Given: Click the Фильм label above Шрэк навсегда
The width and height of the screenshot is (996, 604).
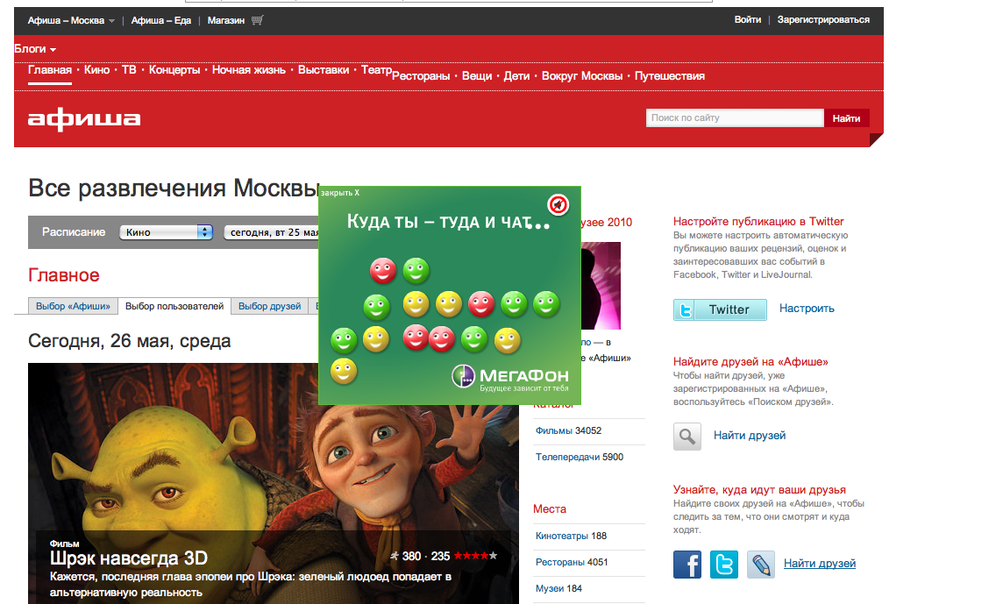Looking at the screenshot, I should pyautogui.click(x=64, y=544).
